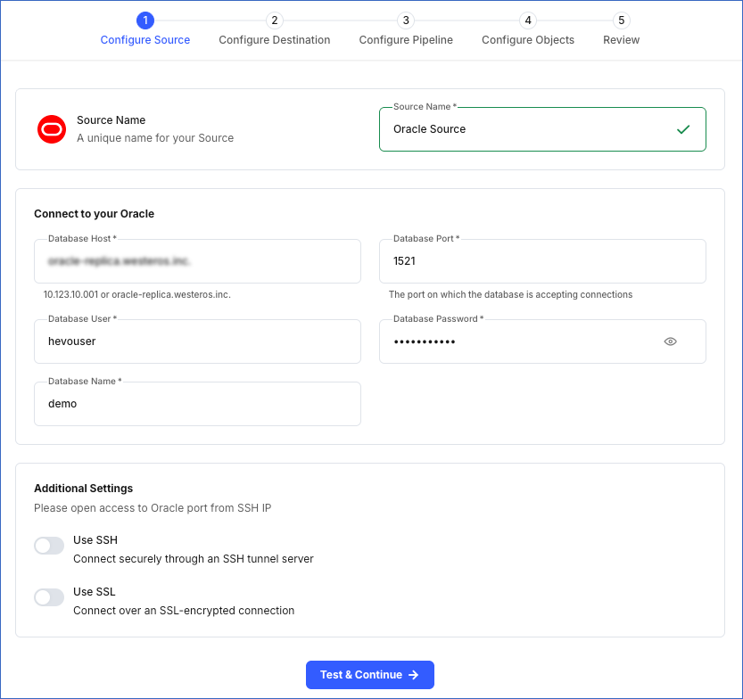Click text 'Please open access to Oracle port from SSH IP'
Image resolution: width=743 pixels, height=699 pixels.
(153, 508)
